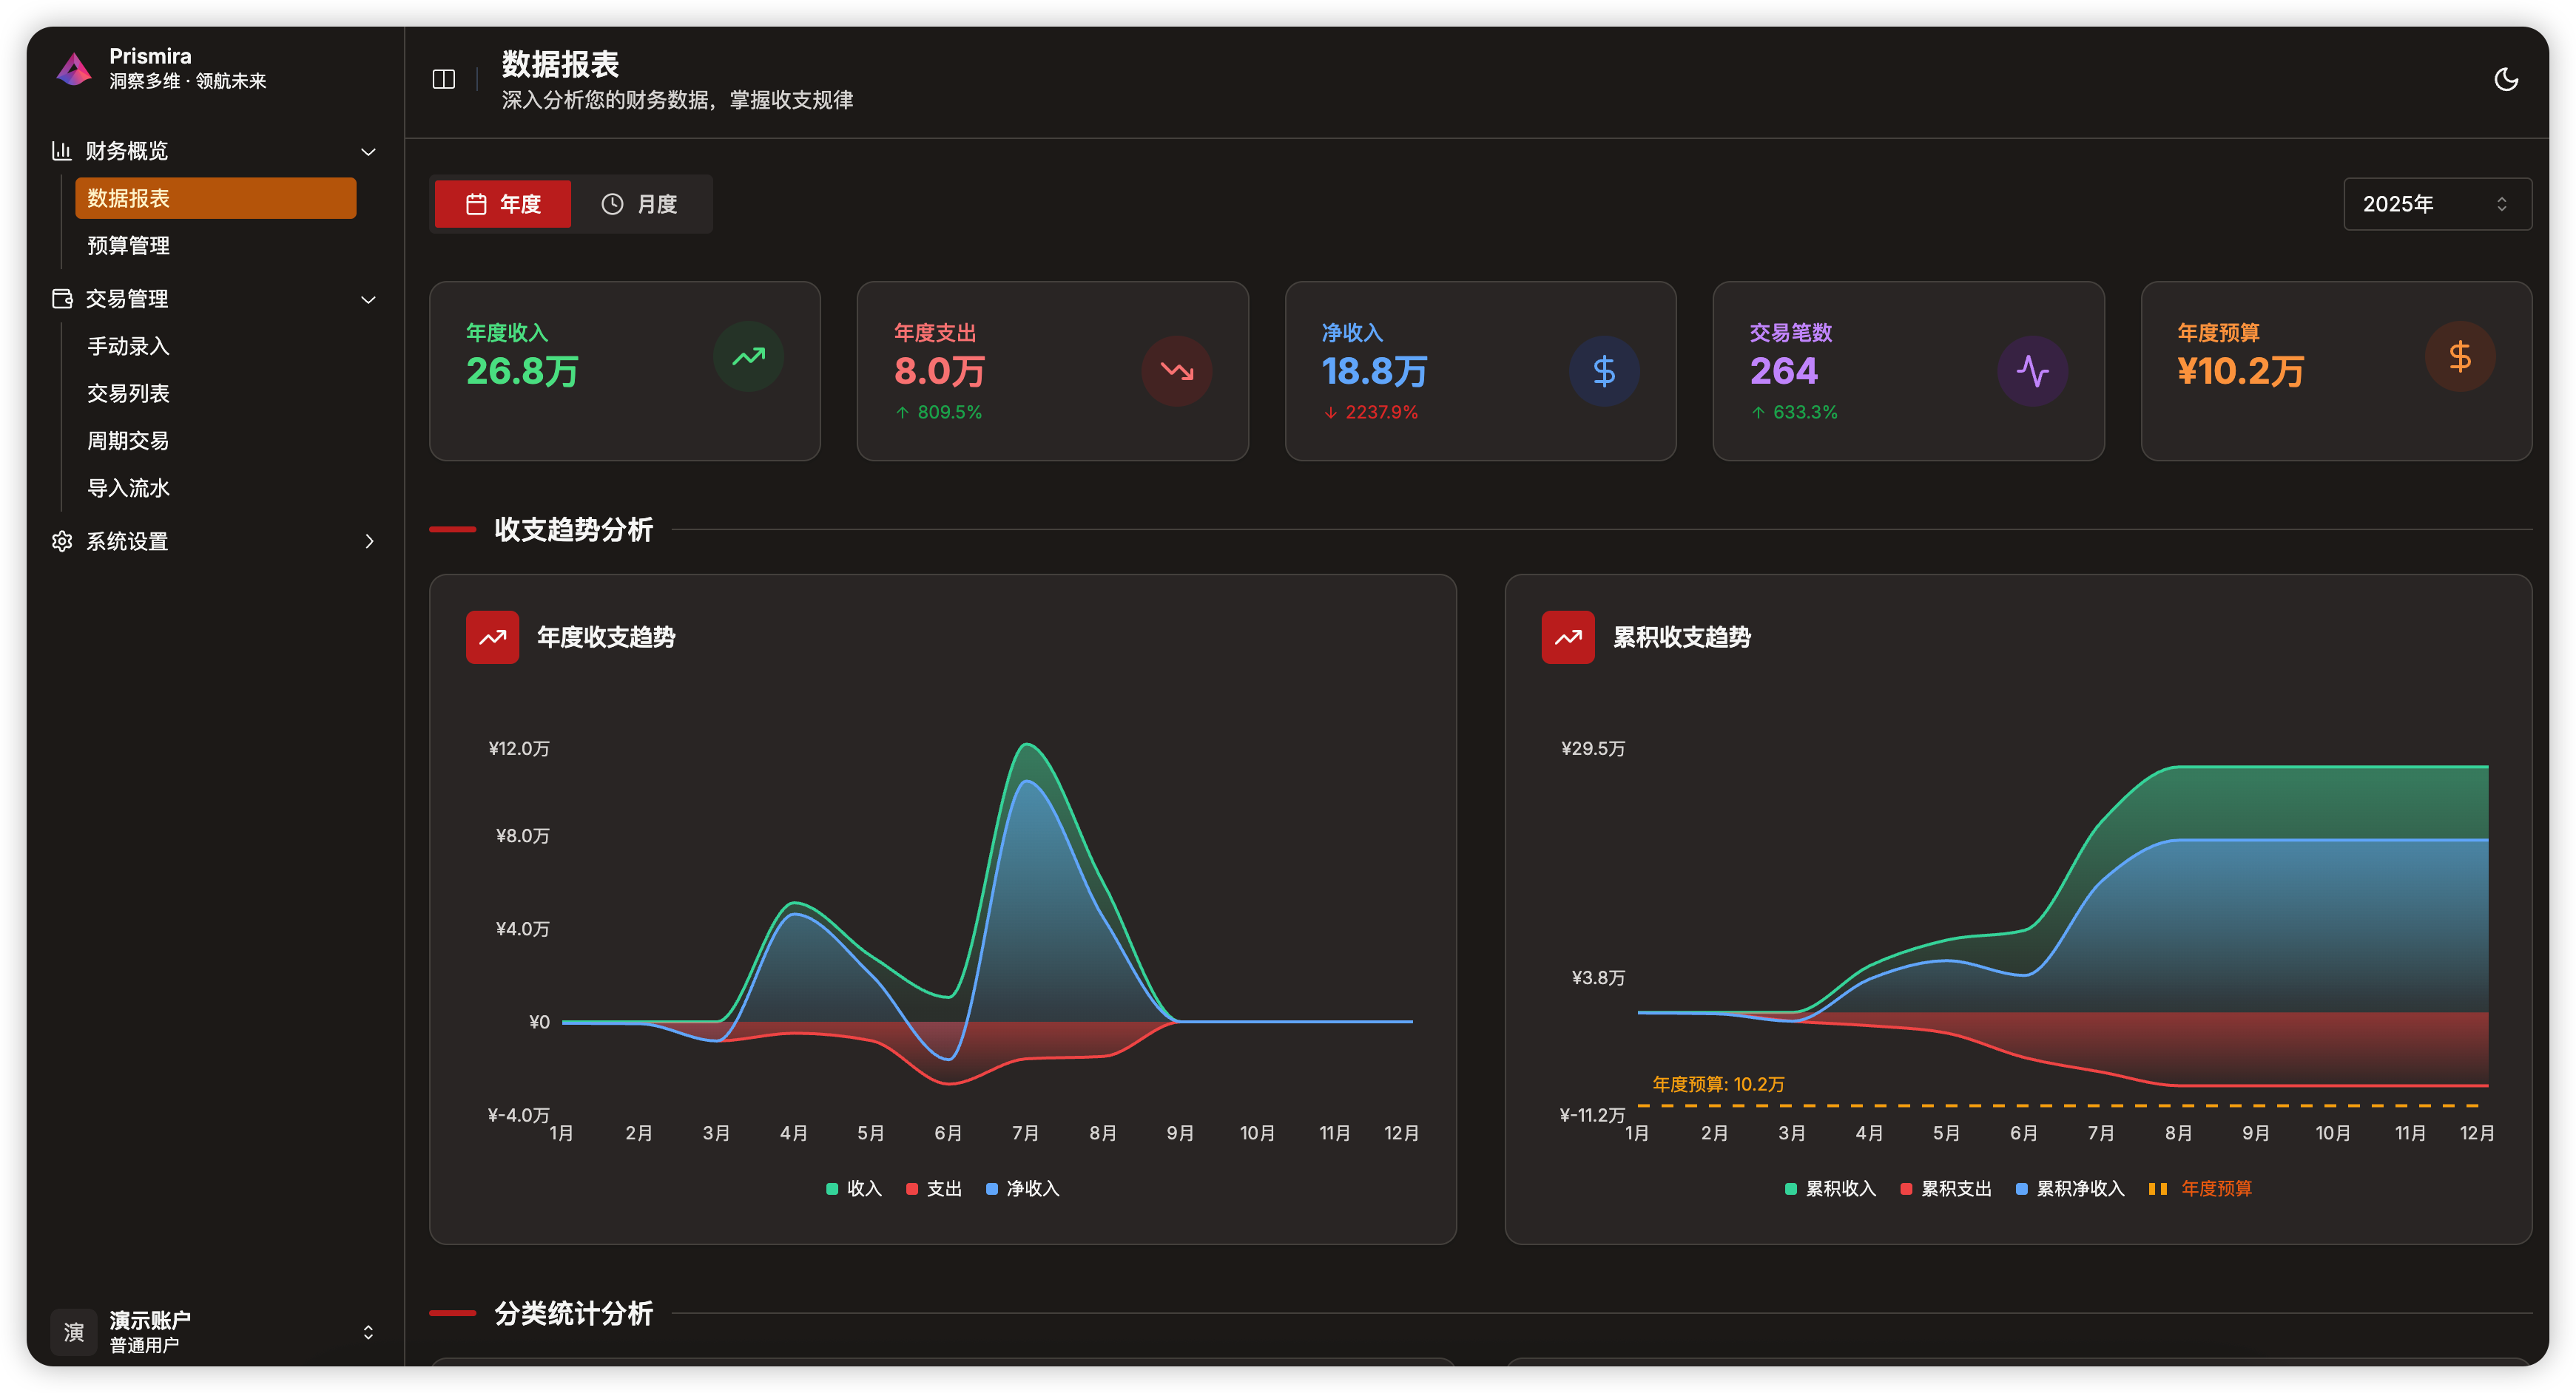The image size is (2576, 1393).
Task: Click the net income dollar icon
Action: click(x=1604, y=370)
